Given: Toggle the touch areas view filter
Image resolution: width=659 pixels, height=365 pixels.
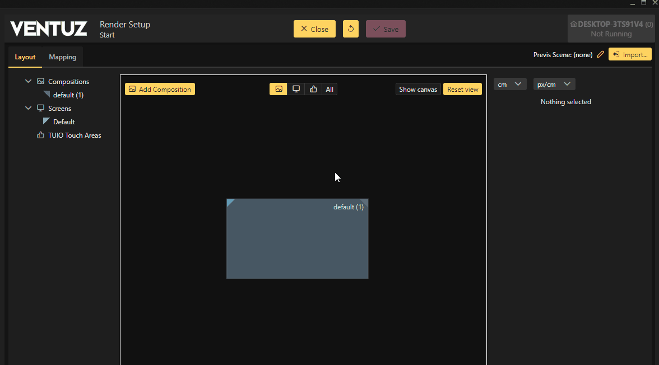Looking at the screenshot, I should coord(313,89).
